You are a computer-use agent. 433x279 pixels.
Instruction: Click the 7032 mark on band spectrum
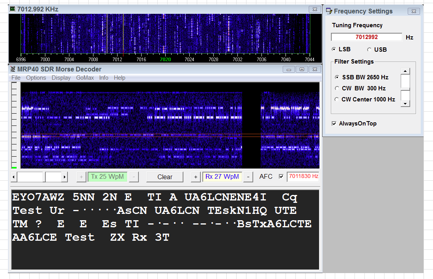[x=237, y=59]
